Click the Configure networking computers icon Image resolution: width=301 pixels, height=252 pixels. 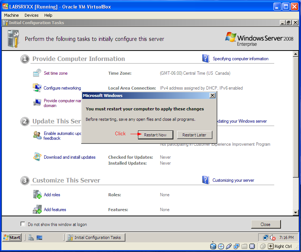coord(37,88)
